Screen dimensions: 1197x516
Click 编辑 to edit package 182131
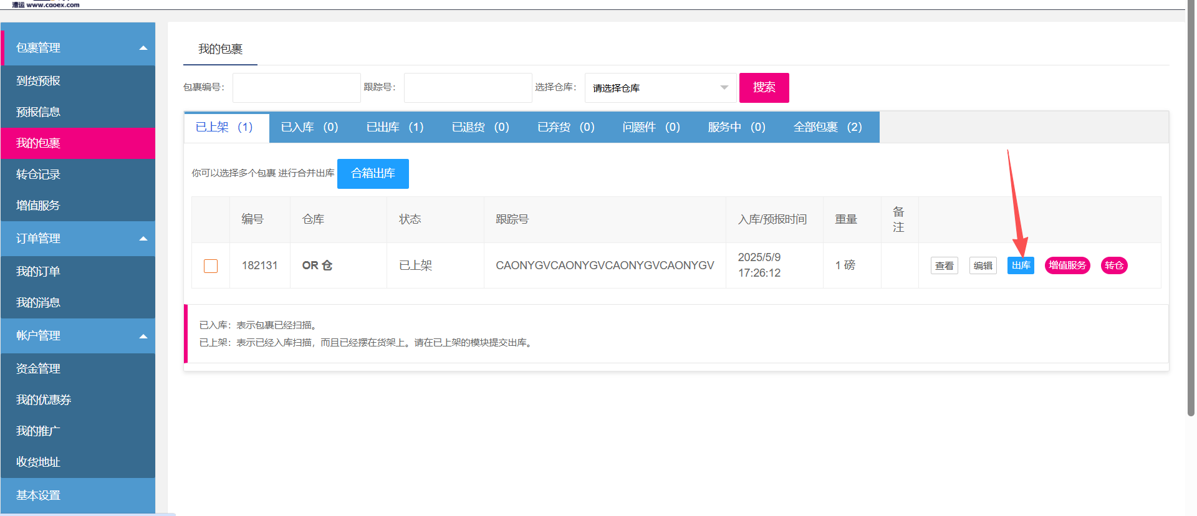(983, 265)
